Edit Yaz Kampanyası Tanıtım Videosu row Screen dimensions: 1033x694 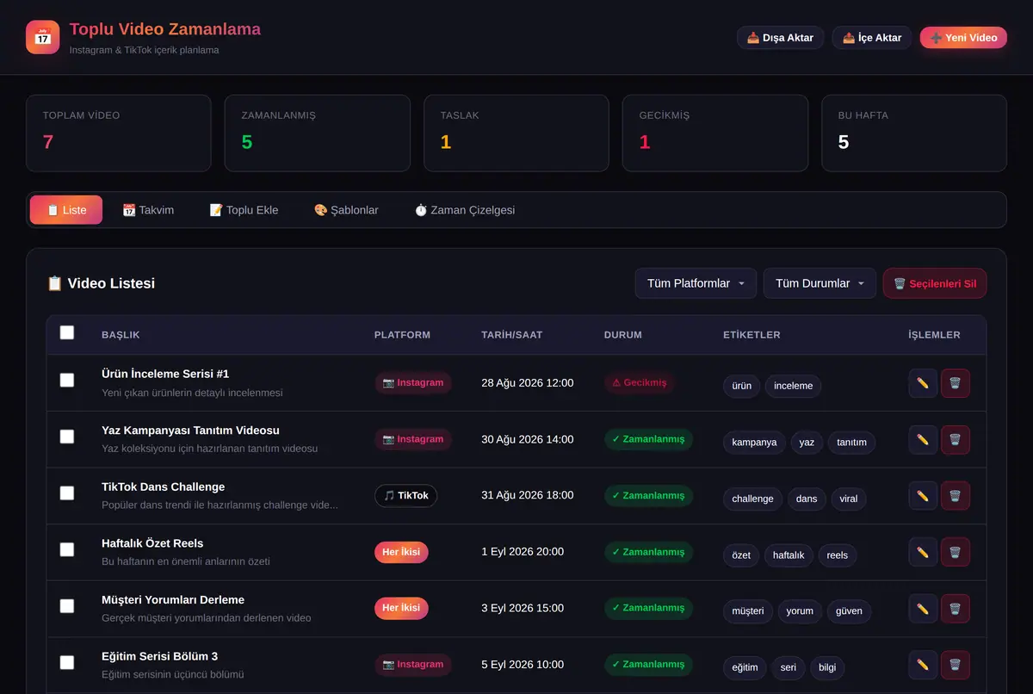[x=923, y=439]
